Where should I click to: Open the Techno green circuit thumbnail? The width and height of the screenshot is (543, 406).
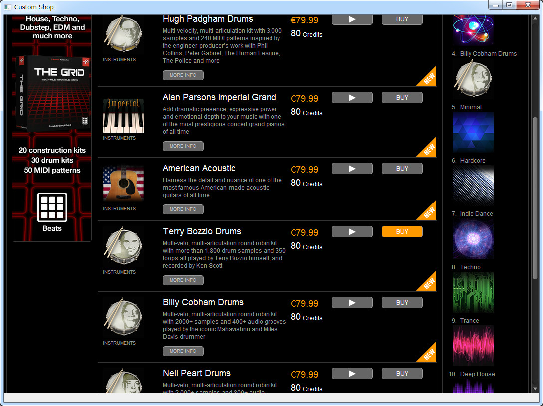pos(473,292)
